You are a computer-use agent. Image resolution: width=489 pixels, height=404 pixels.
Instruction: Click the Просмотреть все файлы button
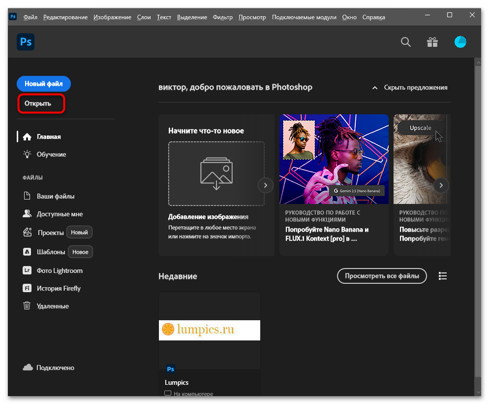pos(382,276)
